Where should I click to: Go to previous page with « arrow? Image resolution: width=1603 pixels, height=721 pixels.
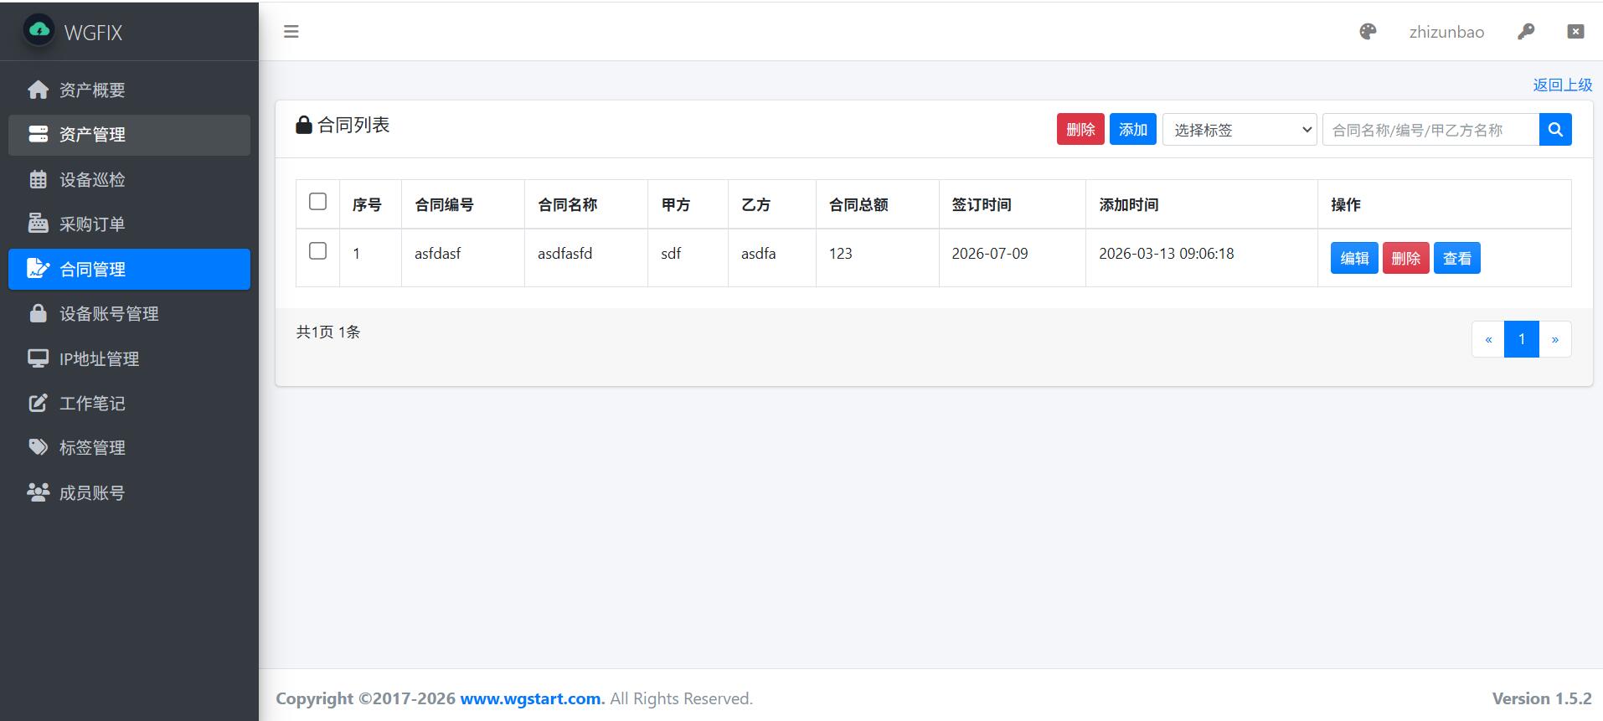point(1488,339)
